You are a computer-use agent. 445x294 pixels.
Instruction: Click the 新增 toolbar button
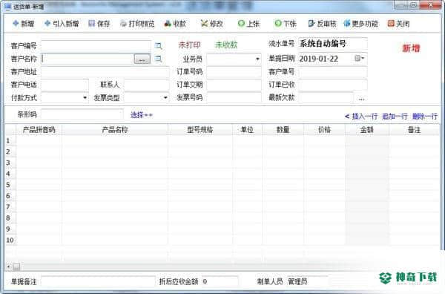click(23, 24)
